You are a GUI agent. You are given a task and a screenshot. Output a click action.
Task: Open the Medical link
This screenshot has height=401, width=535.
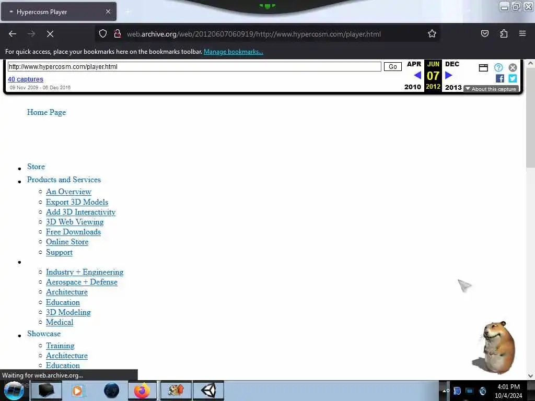60,322
